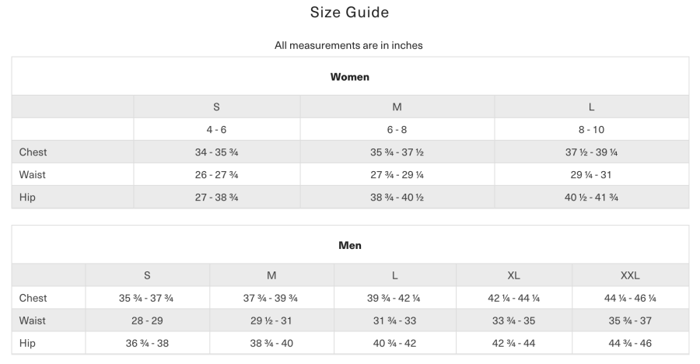Click Women's large hip 40 ½ - 41 ¾ cell
This screenshot has height=364, width=700.
[591, 198]
